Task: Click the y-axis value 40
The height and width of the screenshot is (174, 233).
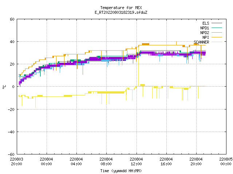Action: 12,42
